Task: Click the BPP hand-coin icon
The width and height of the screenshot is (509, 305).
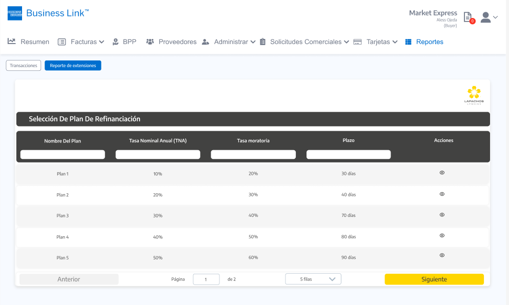Action: (x=115, y=42)
